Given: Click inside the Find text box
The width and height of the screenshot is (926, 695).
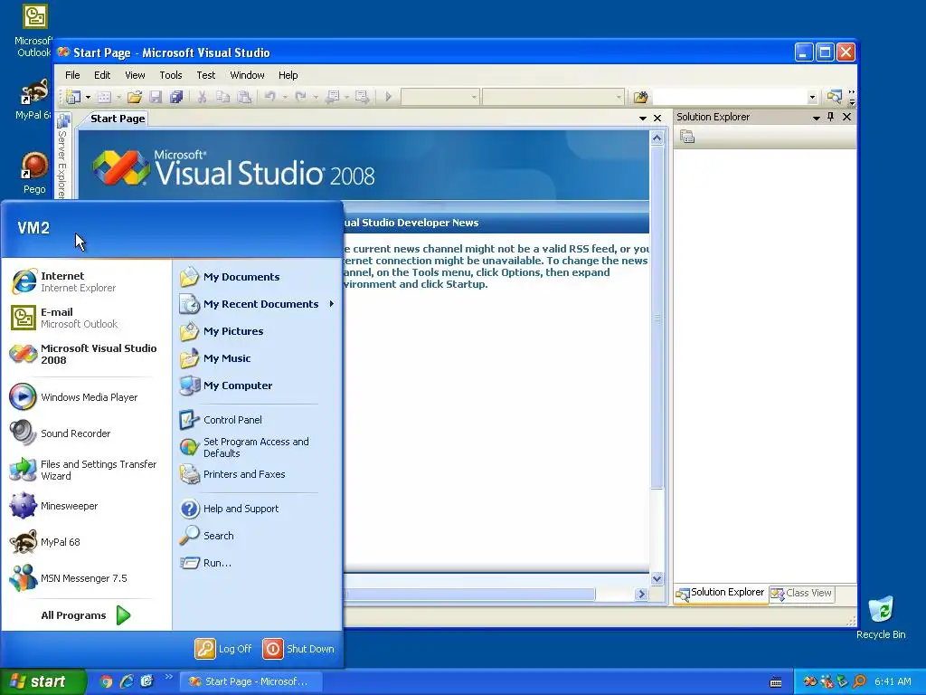Looking at the screenshot, I should point(730,97).
